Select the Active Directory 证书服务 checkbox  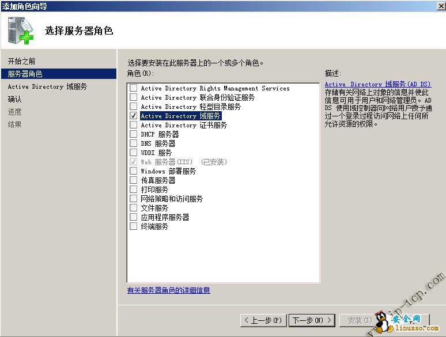(x=133, y=125)
